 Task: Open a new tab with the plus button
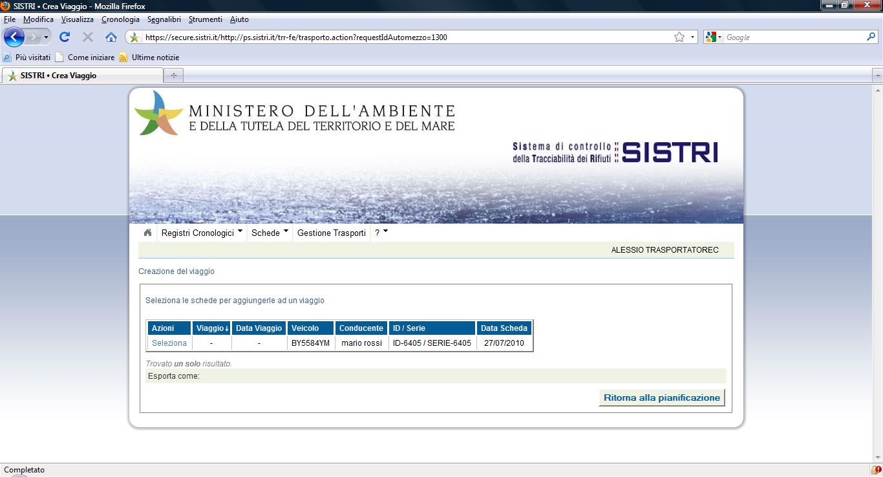[x=173, y=76]
